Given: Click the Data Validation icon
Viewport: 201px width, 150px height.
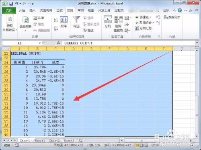Looking at the screenshot, I should coord(127,18).
